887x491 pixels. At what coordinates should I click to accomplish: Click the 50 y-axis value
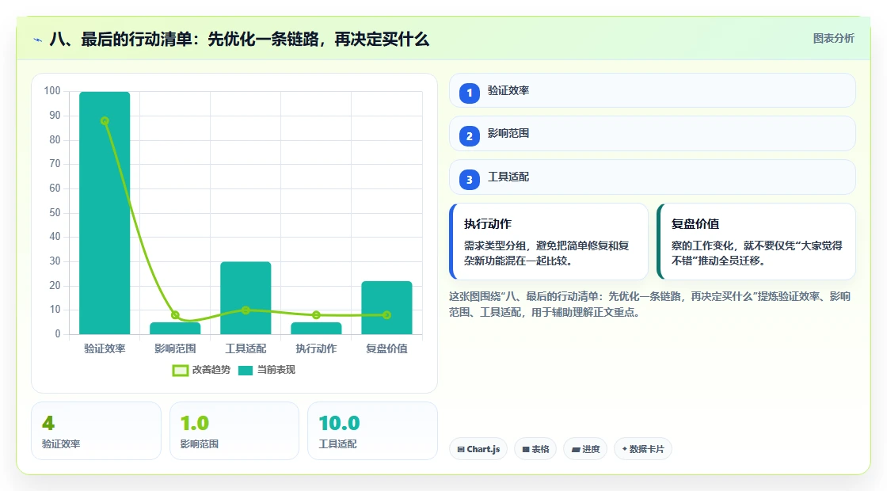tap(55, 213)
